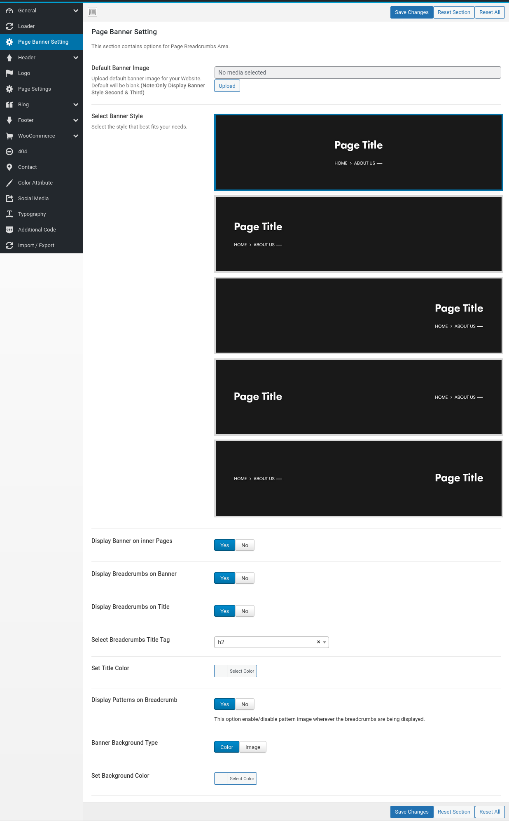Open the Social Media settings section

41,199
